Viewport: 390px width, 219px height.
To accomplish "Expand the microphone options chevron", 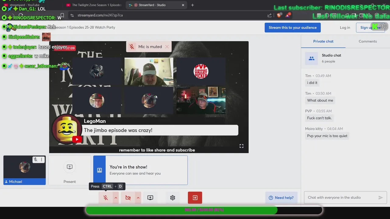I will [116, 198].
